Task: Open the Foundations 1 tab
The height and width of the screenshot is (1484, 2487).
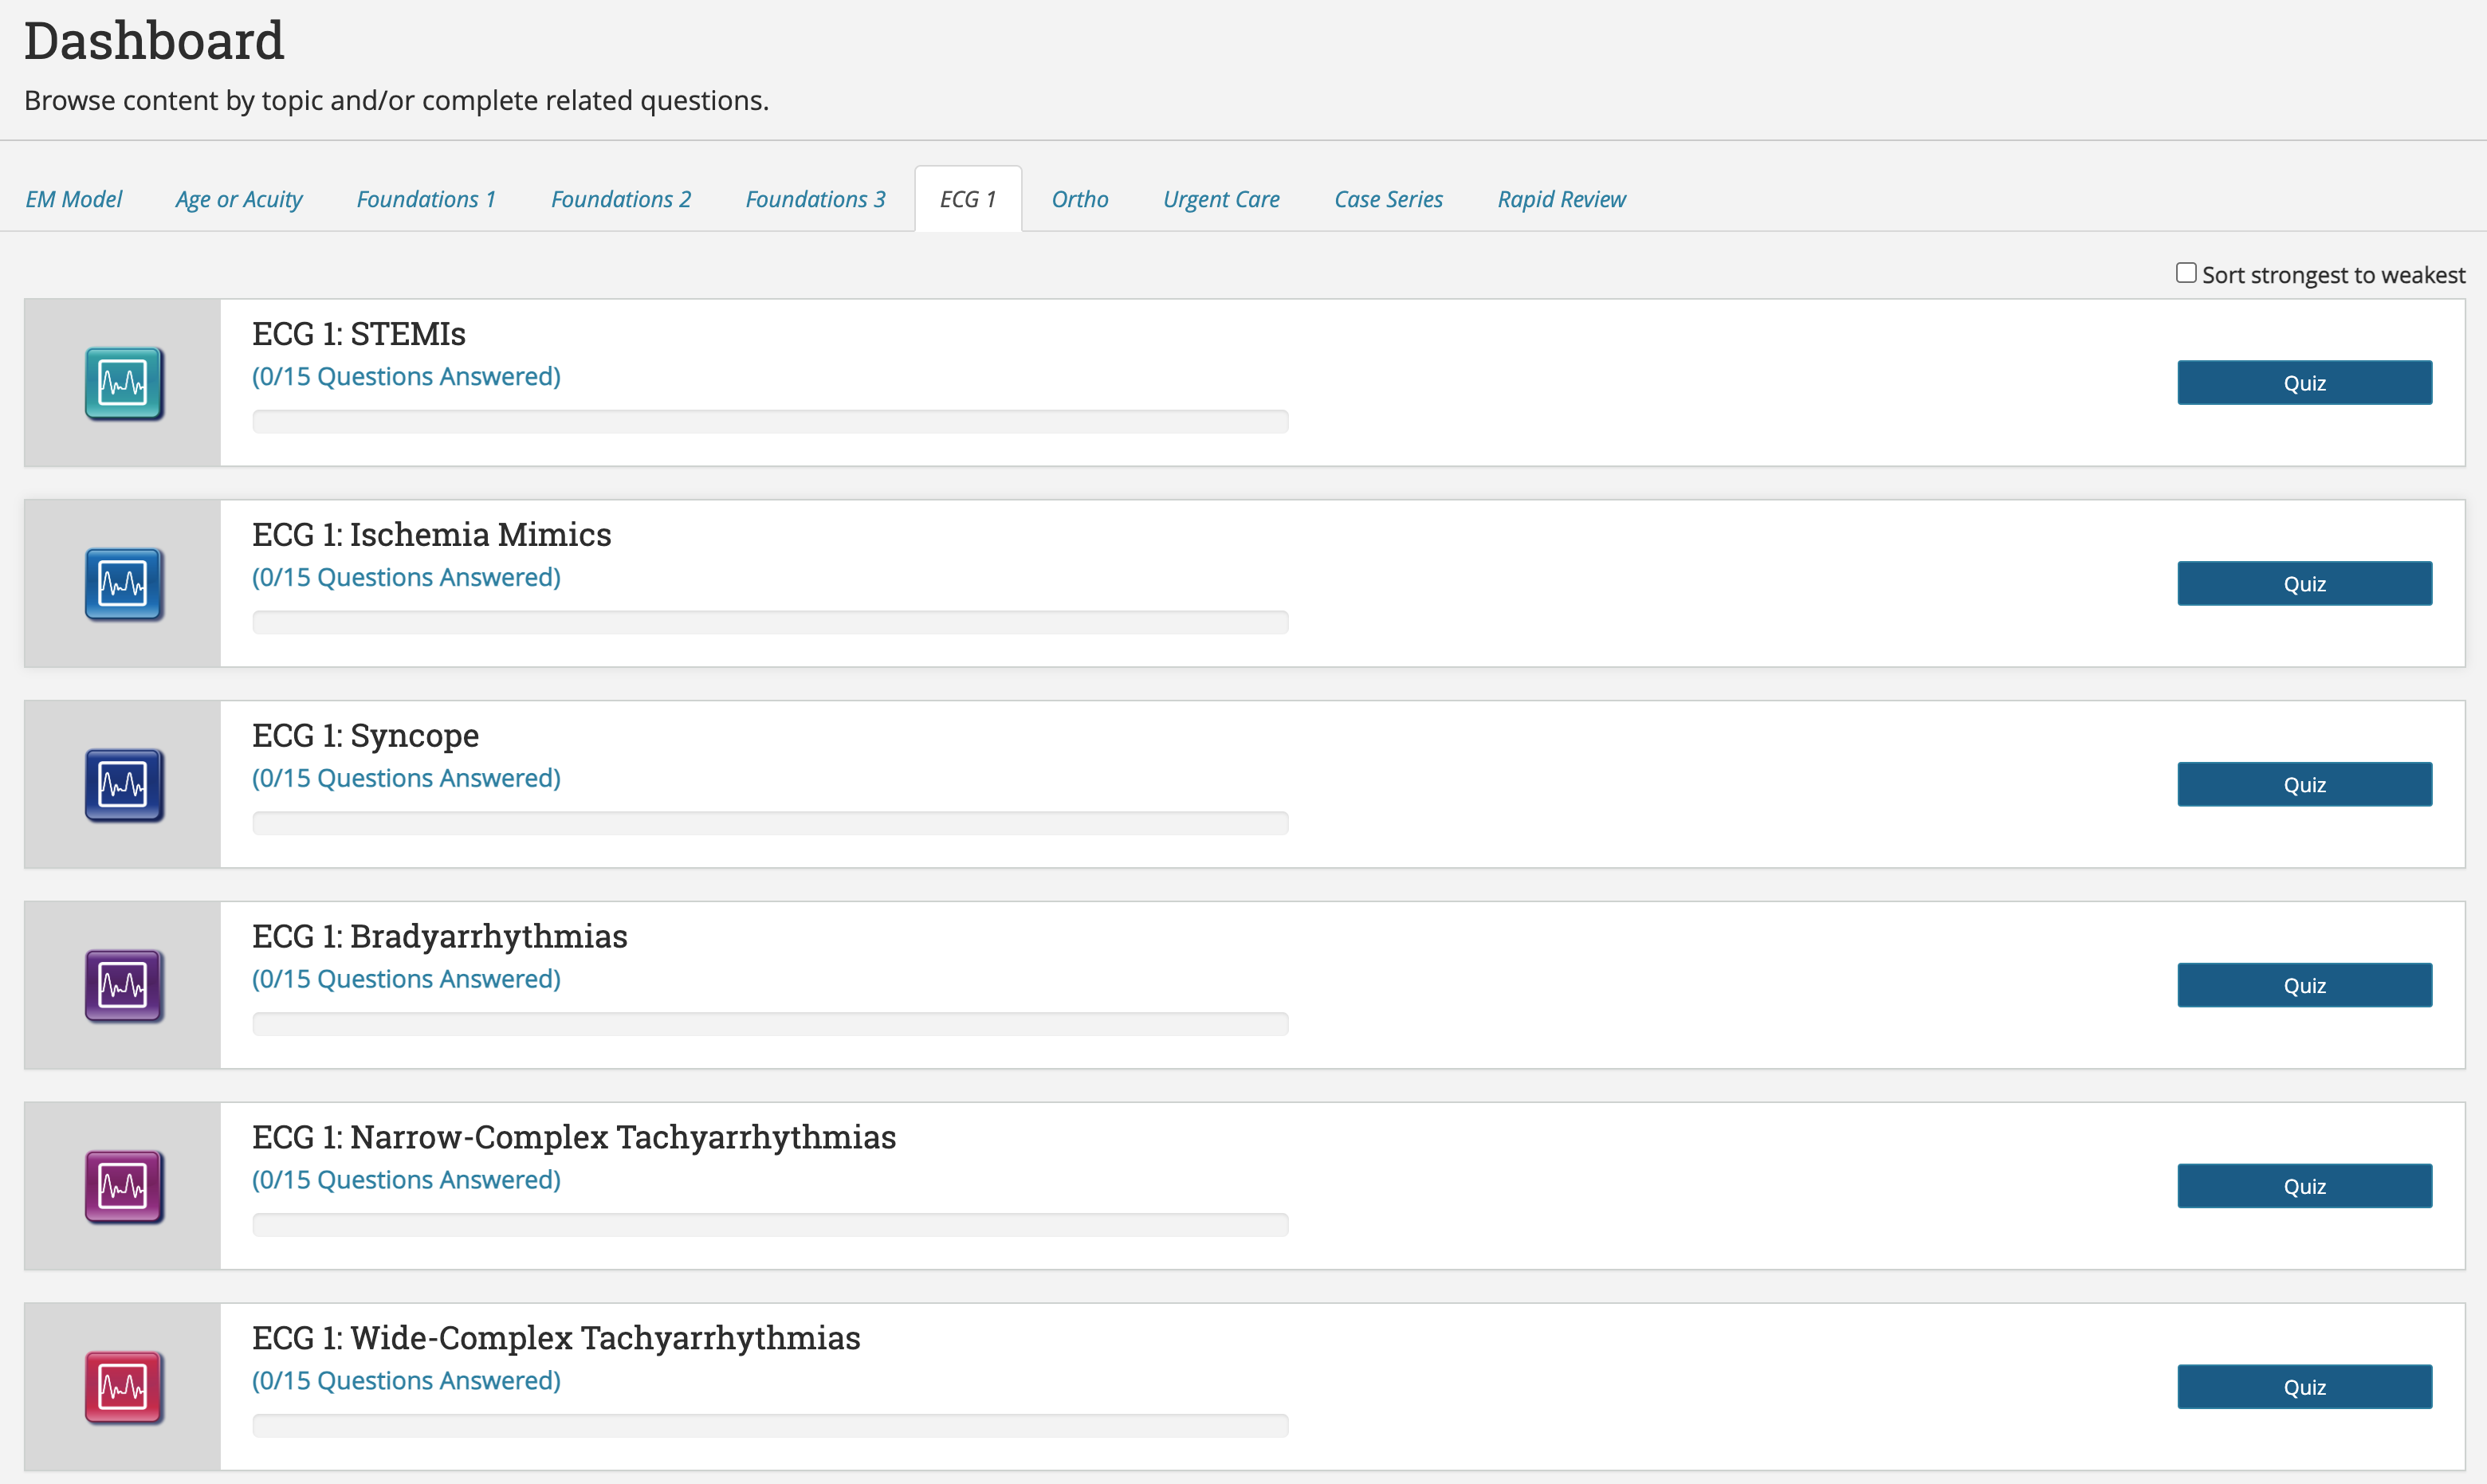Action: click(x=425, y=198)
